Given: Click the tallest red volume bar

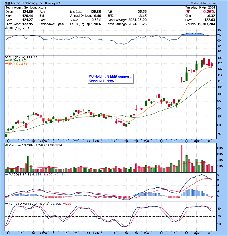Looking at the screenshot, I should tap(182, 159).
